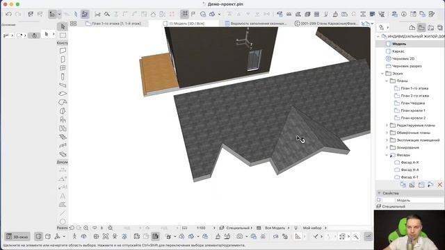Click the Find and Select magnifier icon
445x250 pixels.
point(107,14)
